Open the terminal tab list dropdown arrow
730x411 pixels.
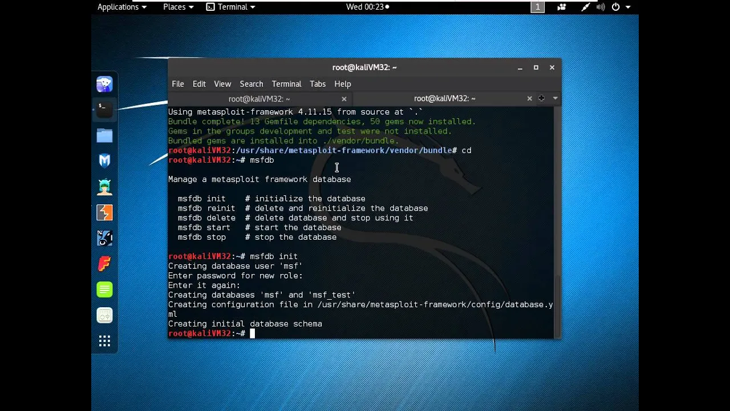coord(555,98)
